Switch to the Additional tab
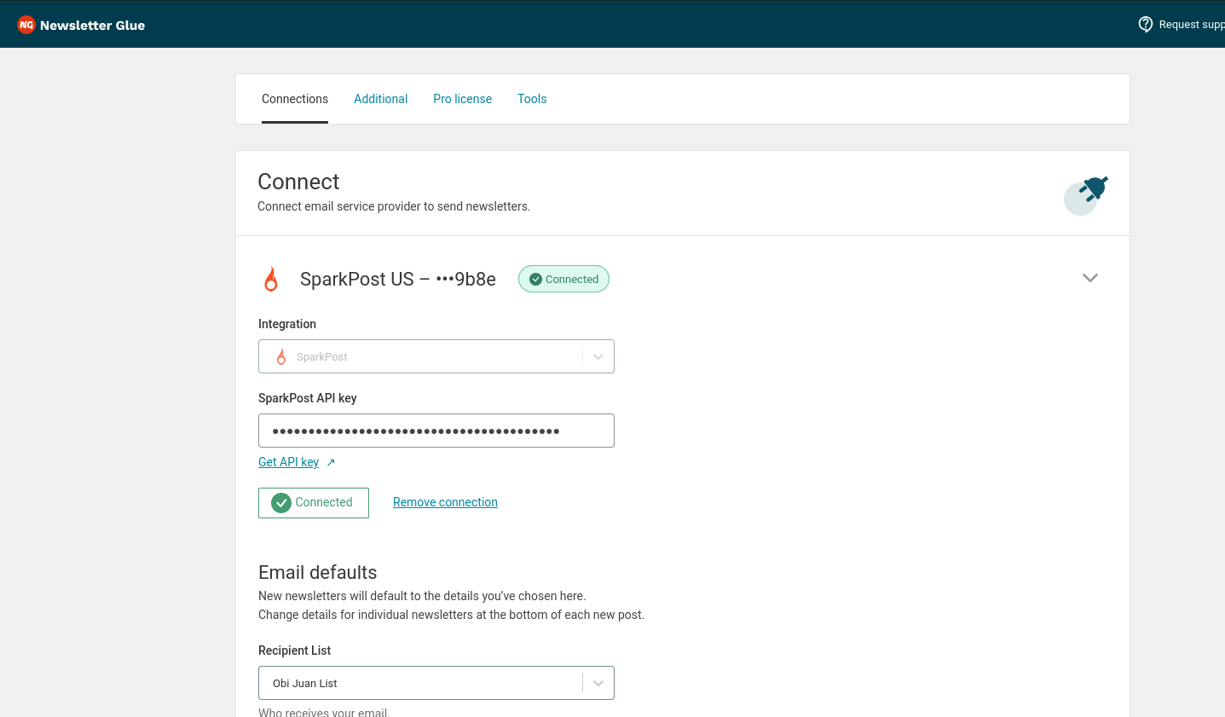Viewport: 1225px width, 717px height. click(x=380, y=99)
